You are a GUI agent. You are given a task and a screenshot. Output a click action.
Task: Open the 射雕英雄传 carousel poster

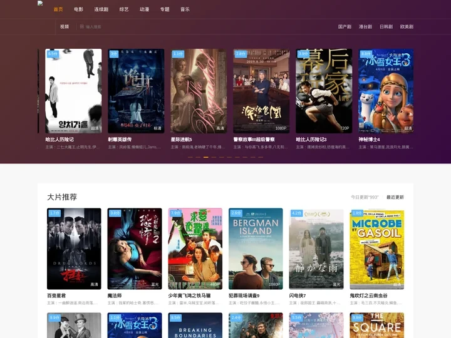coord(136,91)
